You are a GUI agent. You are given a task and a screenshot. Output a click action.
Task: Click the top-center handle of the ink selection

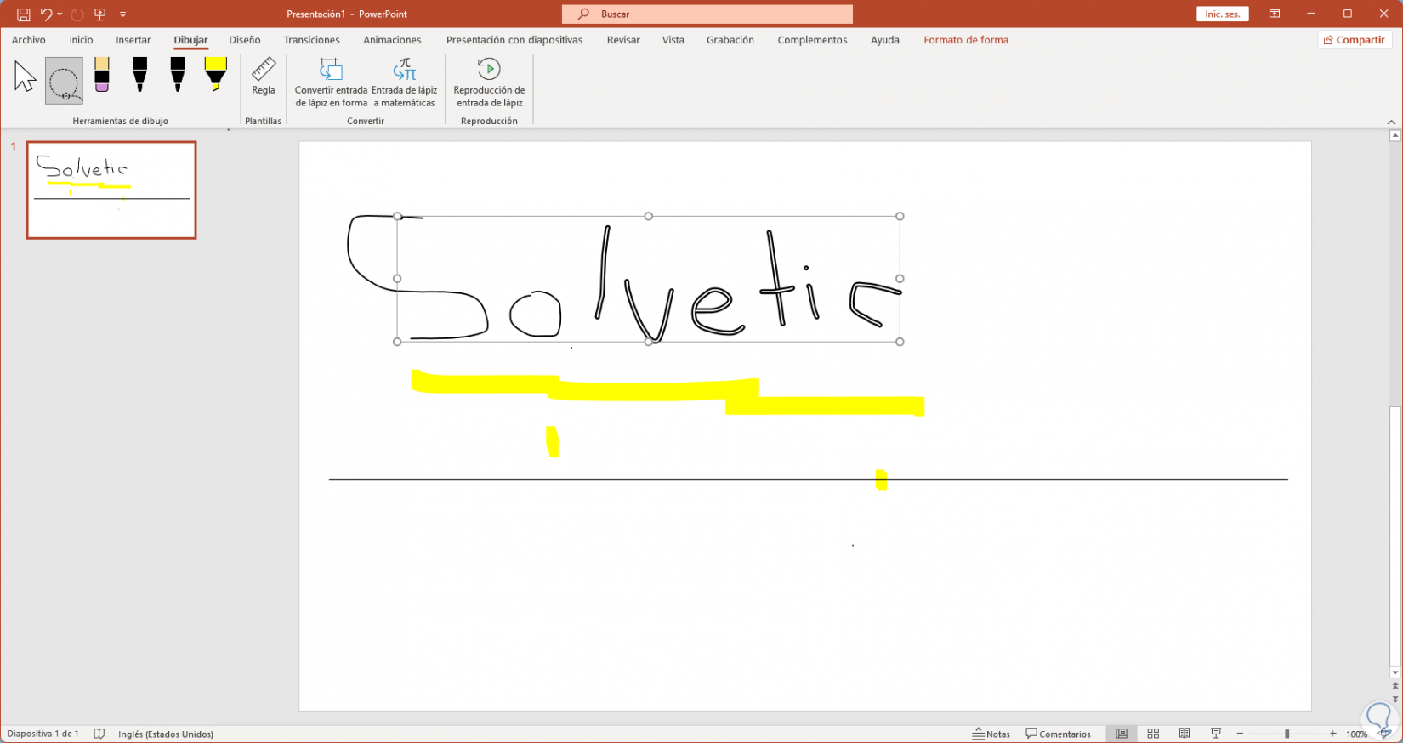pos(649,216)
